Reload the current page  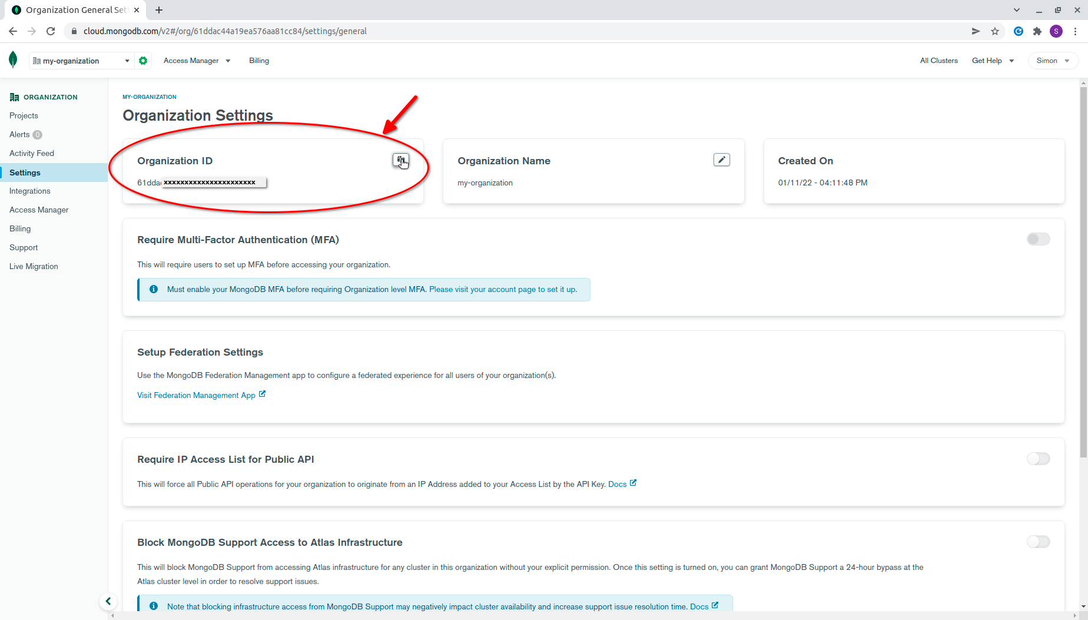pos(51,31)
